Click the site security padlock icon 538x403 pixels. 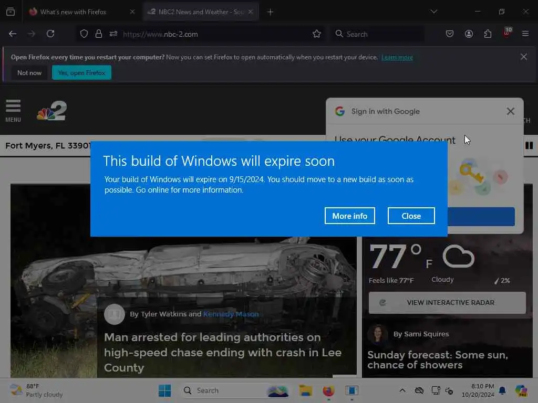point(99,34)
